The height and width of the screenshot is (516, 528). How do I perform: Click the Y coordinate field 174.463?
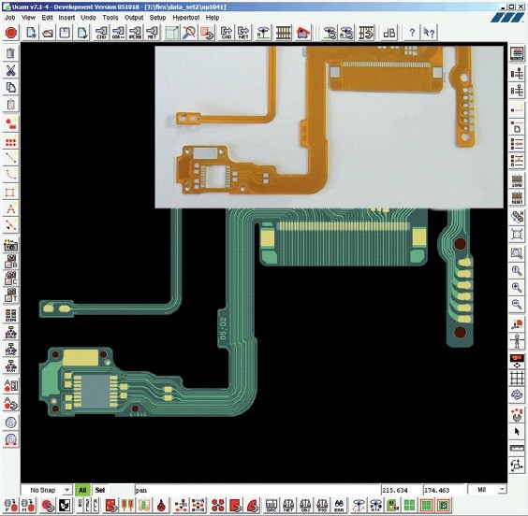click(443, 490)
